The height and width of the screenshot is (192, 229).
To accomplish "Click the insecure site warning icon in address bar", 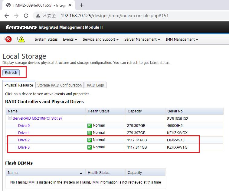I will (x=38, y=16).
